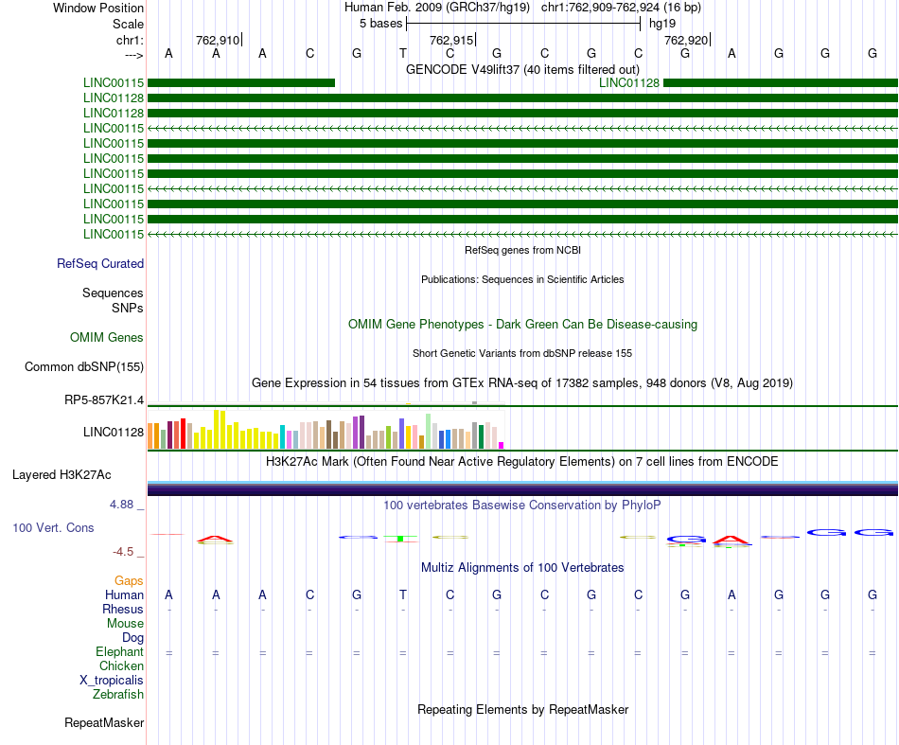The image size is (899, 745).
Task: Select the Scale label in the ruler
Action: pyautogui.click(x=128, y=24)
